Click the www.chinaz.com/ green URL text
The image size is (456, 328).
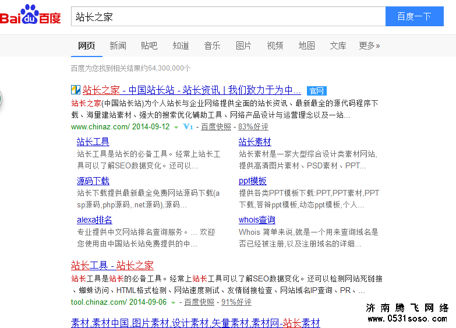(100, 127)
